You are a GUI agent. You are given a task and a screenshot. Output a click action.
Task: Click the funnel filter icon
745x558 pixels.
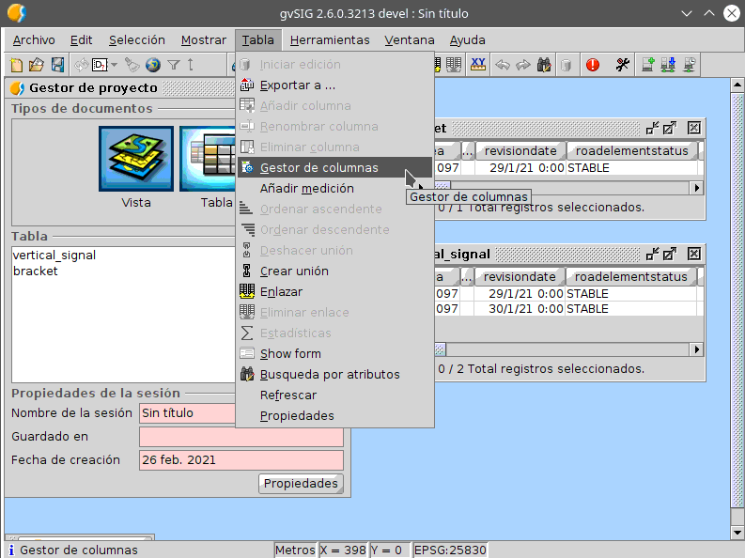(x=174, y=65)
